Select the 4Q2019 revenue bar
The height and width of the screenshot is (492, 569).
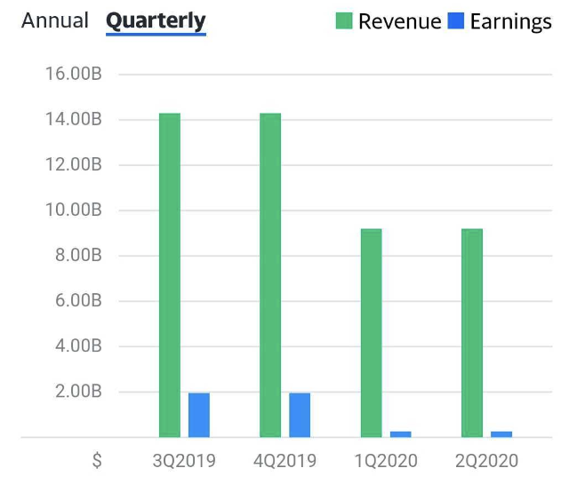click(270, 275)
